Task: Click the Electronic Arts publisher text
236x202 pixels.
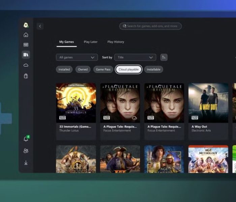Action: (x=201, y=131)
